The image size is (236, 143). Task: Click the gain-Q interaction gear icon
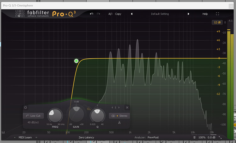(x=89, y=109)
